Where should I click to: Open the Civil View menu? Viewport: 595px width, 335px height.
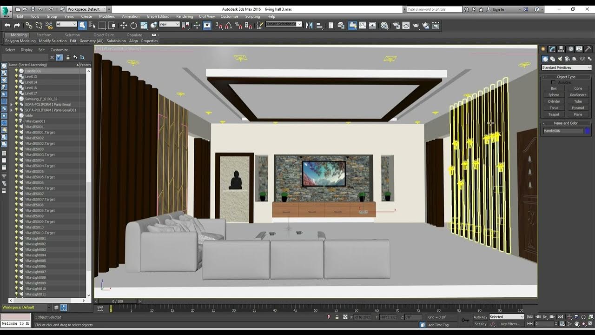207,16
